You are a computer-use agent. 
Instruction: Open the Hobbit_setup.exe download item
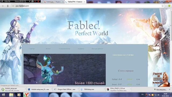click(x=13, y=89)
